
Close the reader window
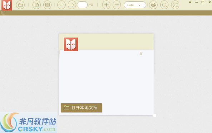(x=209, y=2)
